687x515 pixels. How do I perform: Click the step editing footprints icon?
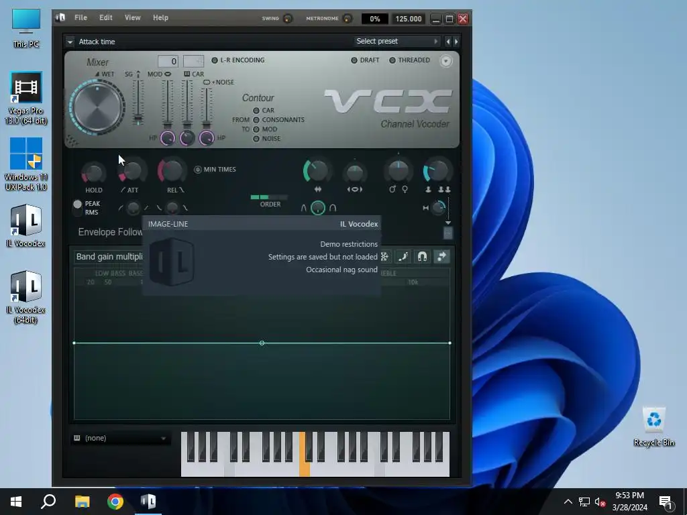pos(403,257)
